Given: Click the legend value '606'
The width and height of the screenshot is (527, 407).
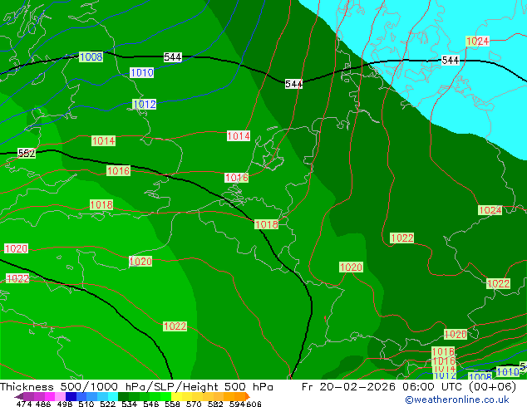Looking at the screenshot, I should [x=254, y=404].
